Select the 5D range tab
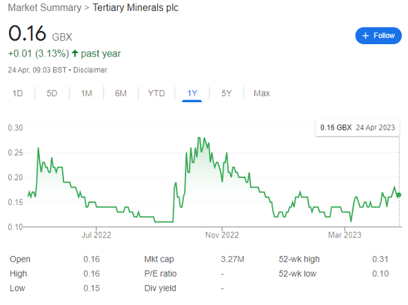This screenshot has height=305, width=408. click(52, 93)
